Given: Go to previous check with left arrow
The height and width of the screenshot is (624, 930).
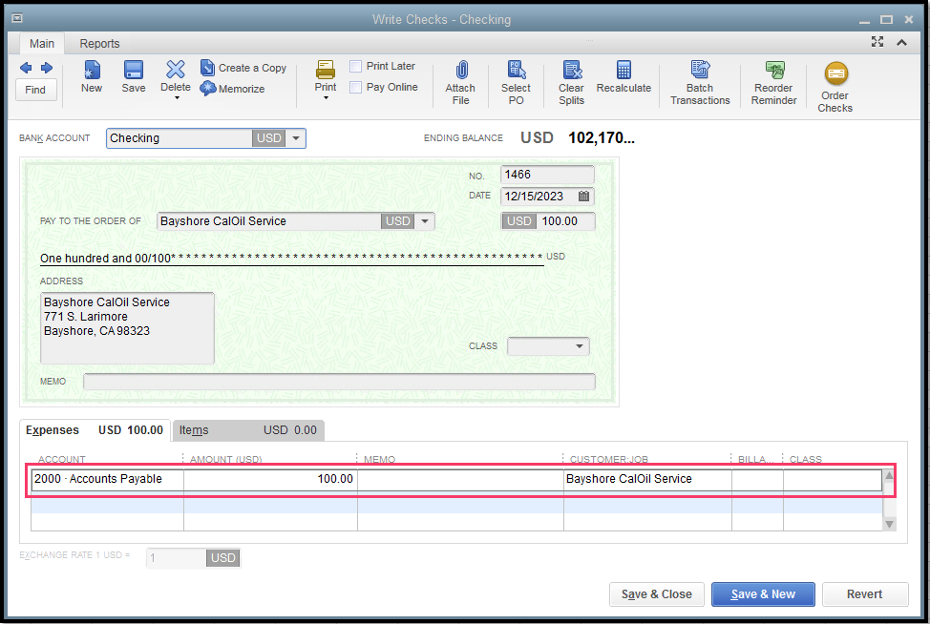Looking at the screenshot, I should click(26, 68).
